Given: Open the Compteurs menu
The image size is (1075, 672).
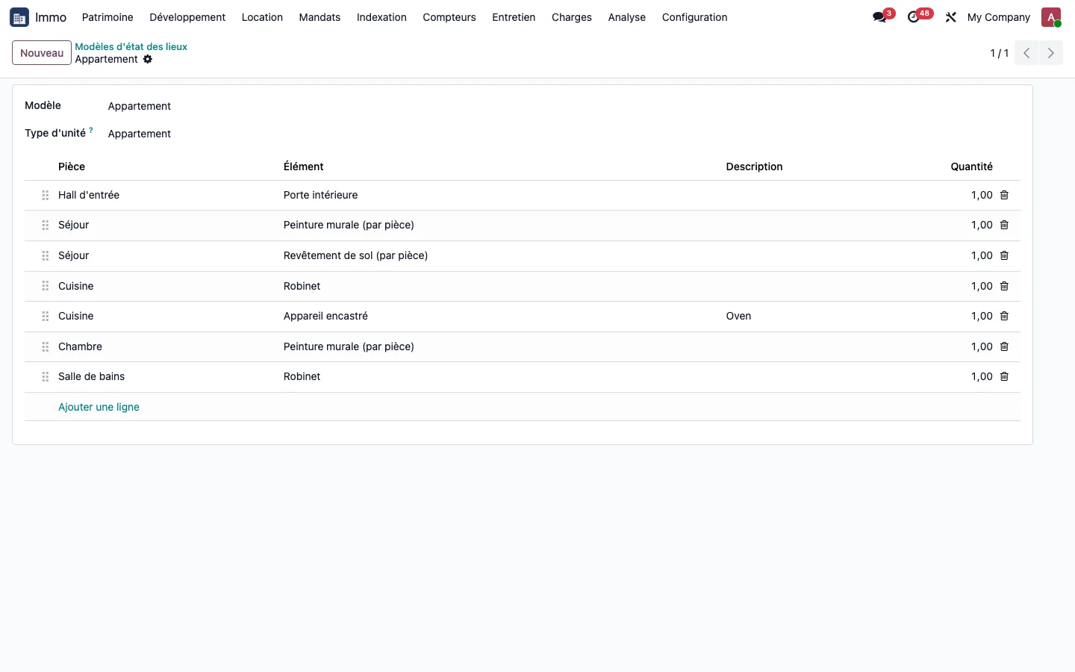Looking at the screenshot, I should (449, 17).
